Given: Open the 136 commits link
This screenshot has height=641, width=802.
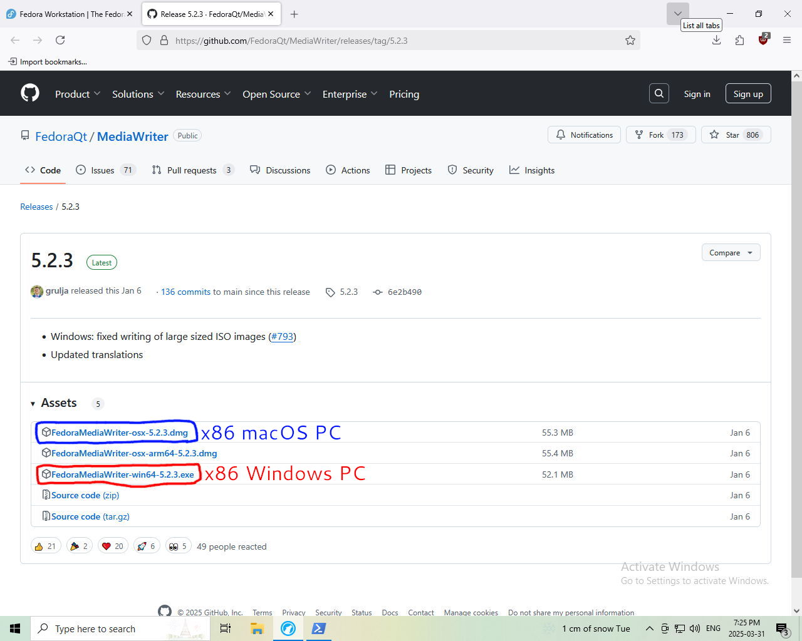Looking at the screenshot, I should (185, 292).
